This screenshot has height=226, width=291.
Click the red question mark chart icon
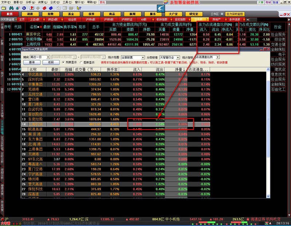click(32, 8)
